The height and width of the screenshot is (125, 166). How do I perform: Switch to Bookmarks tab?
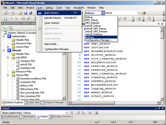[27, 117]
